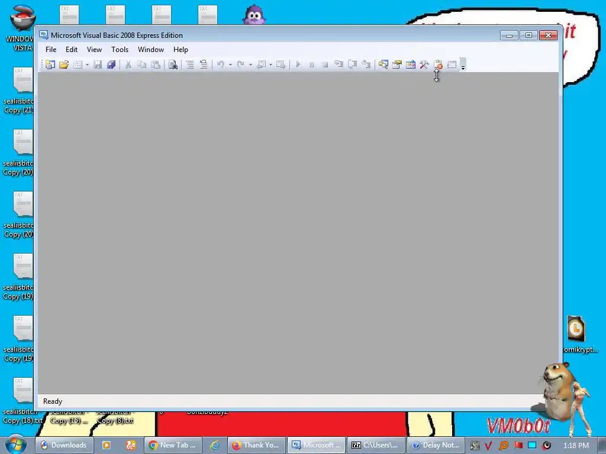Click the Open File folder icon

pyautogui.click(x=64, y=64)
